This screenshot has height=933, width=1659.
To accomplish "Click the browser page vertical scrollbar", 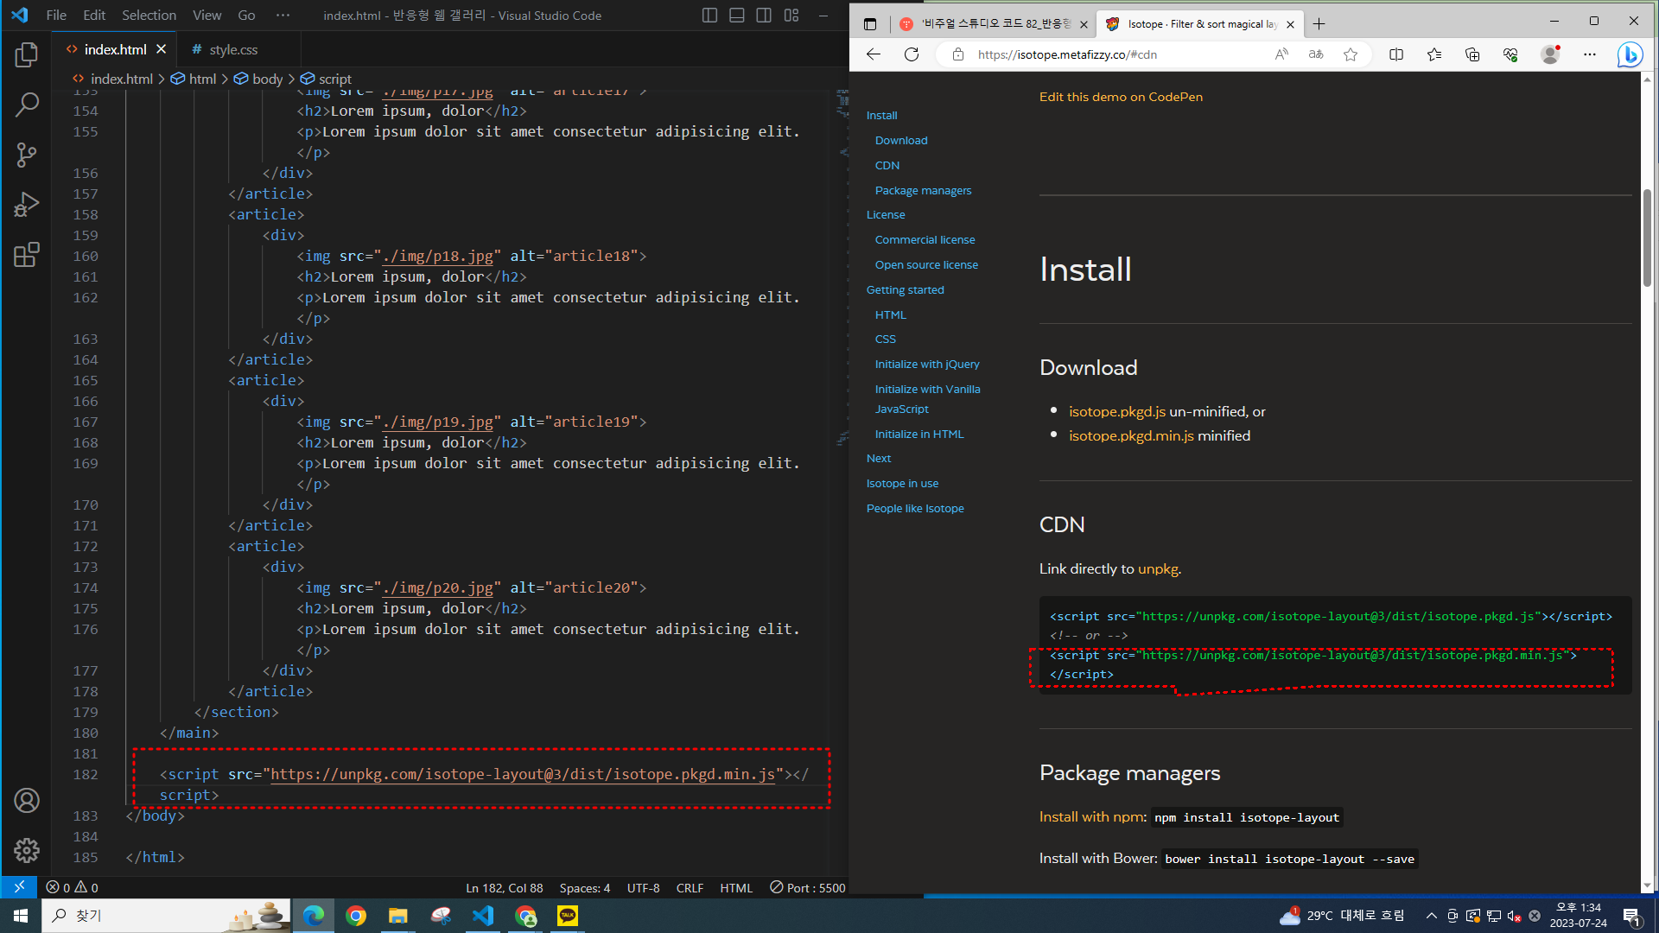I will pyautogui.click(x=1647, y=238).
